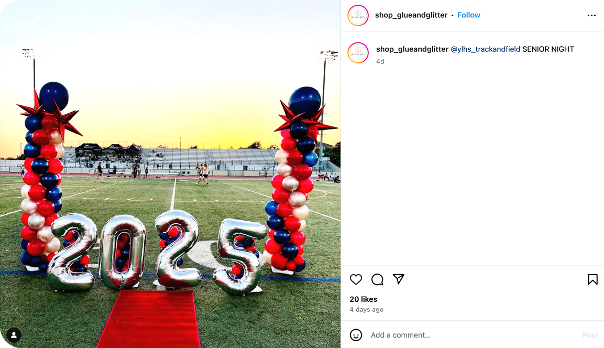Show tagged people icon on photo
604x348 pixels.
click(14, 335)
